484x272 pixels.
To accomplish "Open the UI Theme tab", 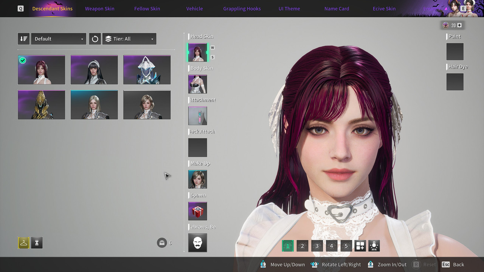I will click(x=289, y=8).
